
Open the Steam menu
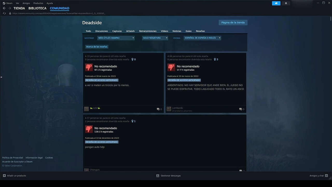(9, 3)
